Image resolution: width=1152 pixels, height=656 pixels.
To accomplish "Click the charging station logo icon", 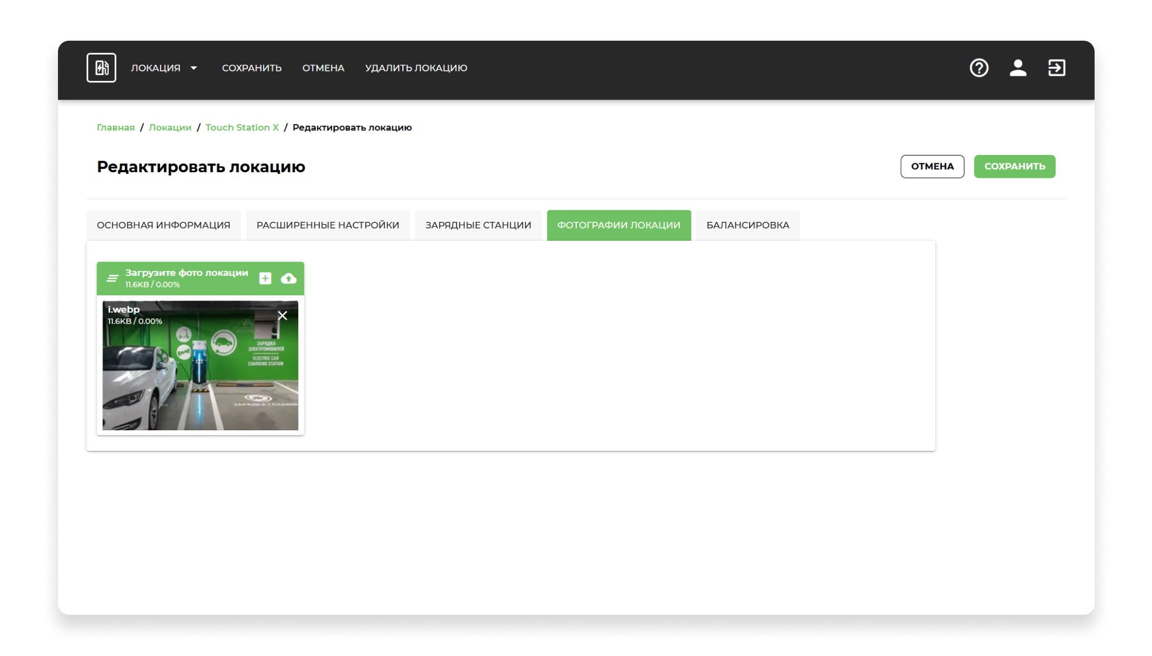I will 101,68.
